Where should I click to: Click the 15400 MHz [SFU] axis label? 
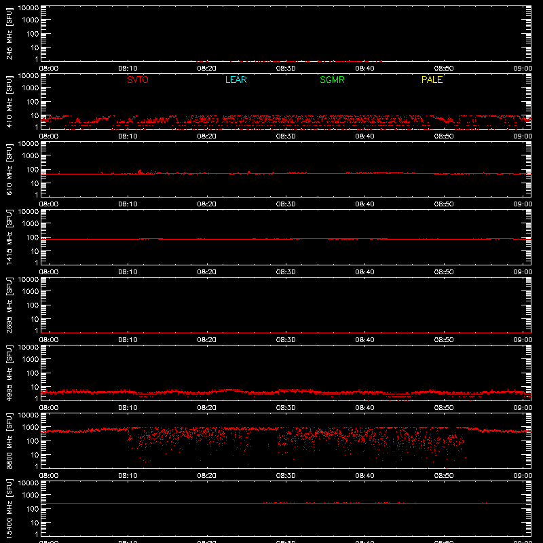coord(10,508)
